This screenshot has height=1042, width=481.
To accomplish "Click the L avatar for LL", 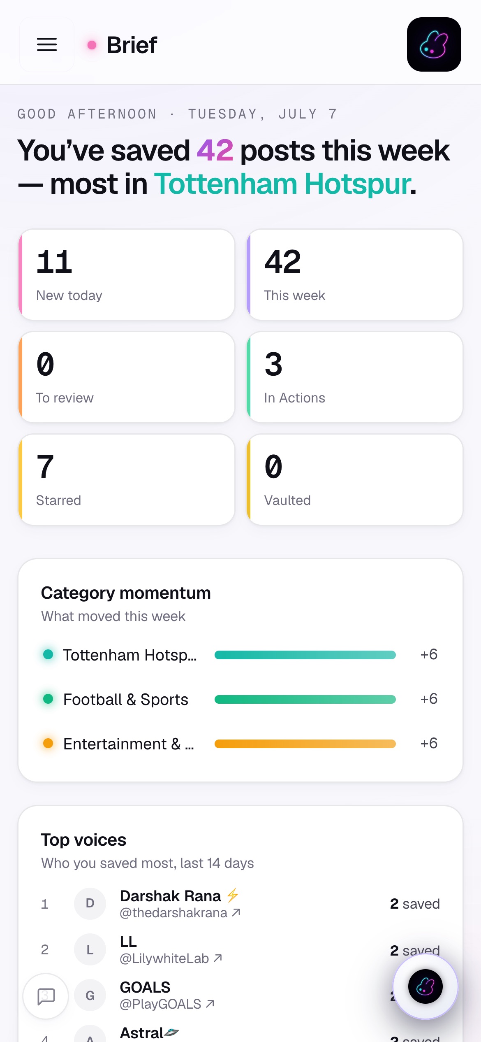I will pyautogui.click(x=90, y=949).
